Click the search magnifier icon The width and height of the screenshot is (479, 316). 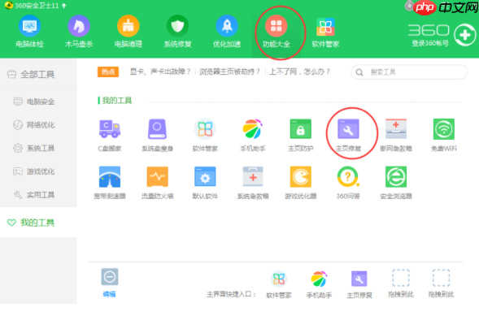(359, 72)
